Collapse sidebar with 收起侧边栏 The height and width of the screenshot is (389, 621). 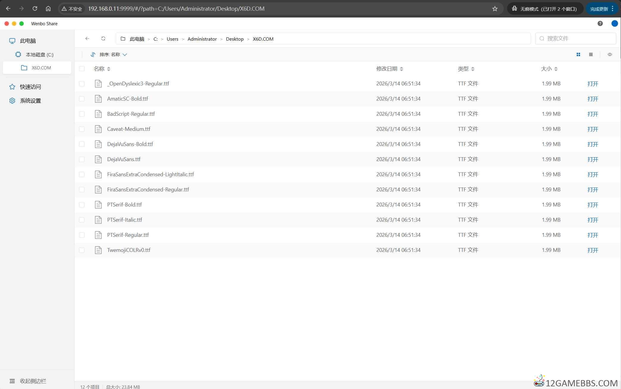pos(28,381)
